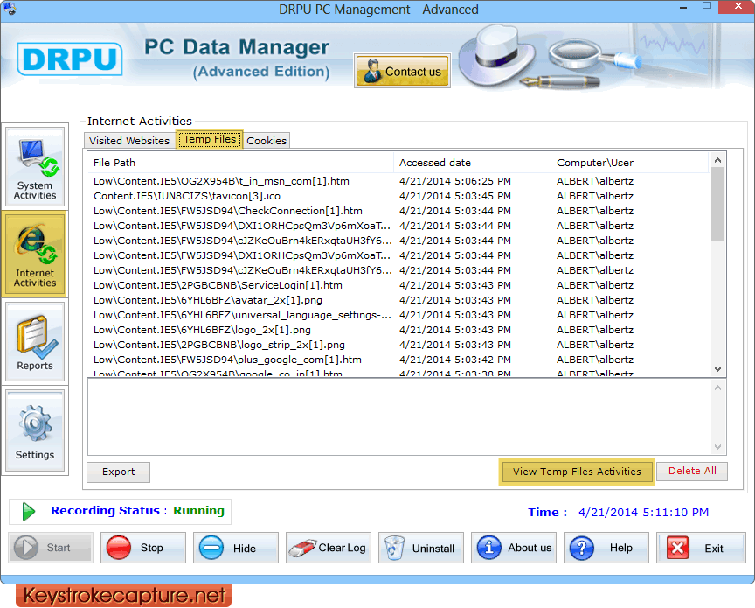This screenshot has height=608, width=755.
Task: Click user cell in favicon[3].ico row
Action: click(x=595, y=196)
